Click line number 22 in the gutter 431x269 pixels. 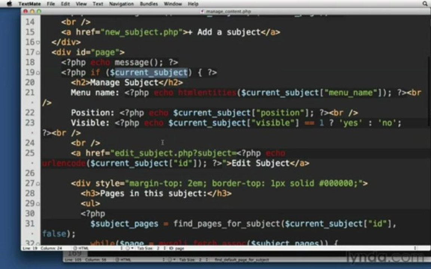[30, 112]
